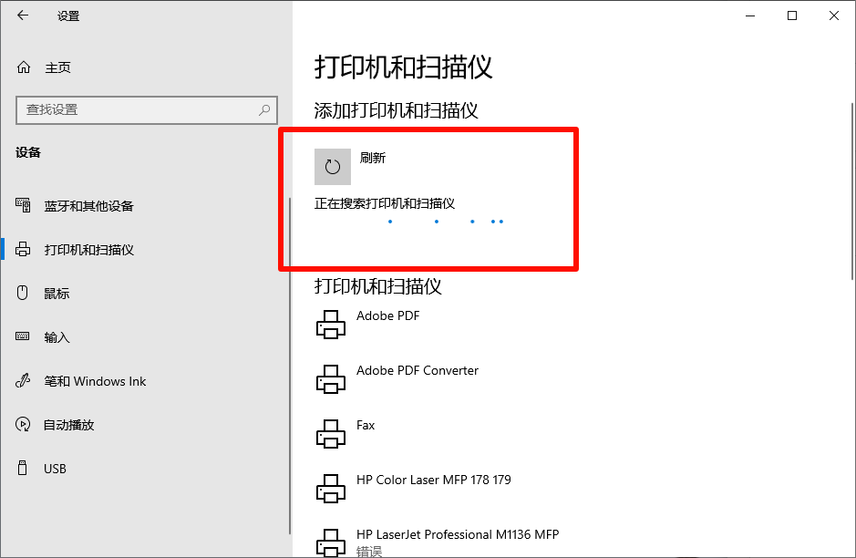Click the back arrow in Settings header
Screen dimensions: 856x558
[23, 15]
